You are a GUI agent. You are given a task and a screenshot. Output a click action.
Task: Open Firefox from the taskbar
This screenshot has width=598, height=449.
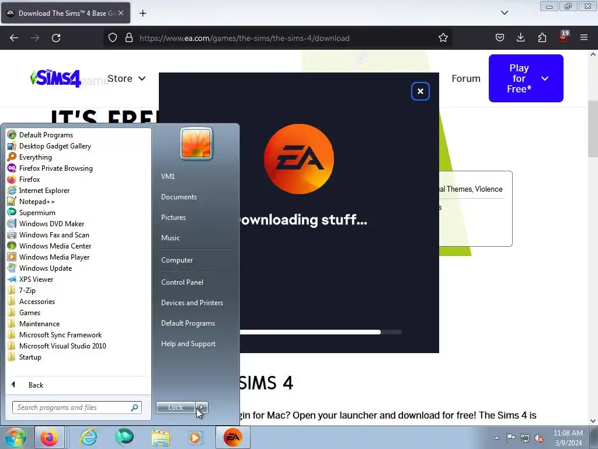[x=50, y=437]
